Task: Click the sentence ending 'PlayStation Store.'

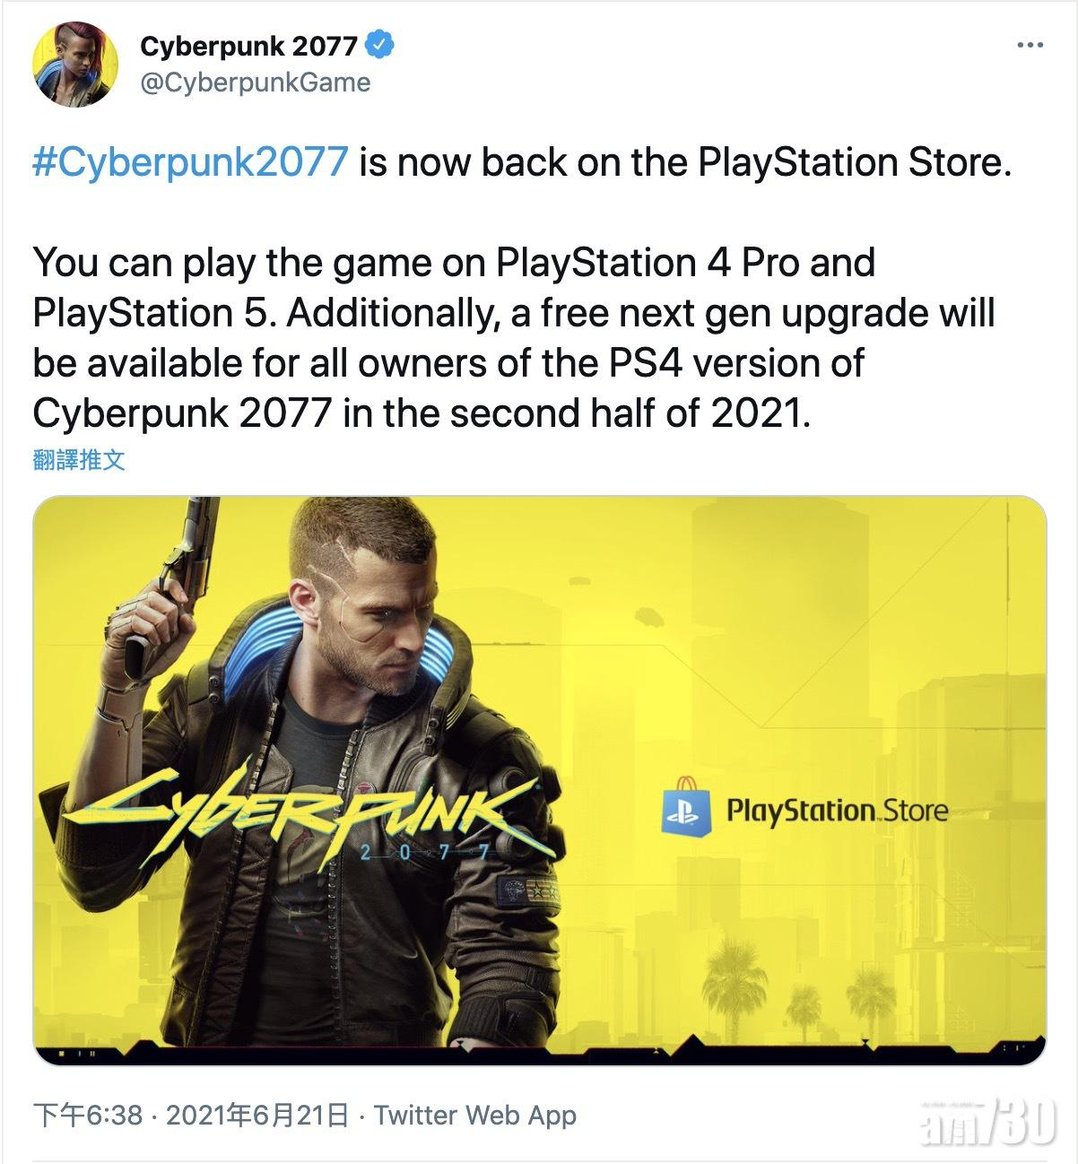Action: (x=683, y=162)
